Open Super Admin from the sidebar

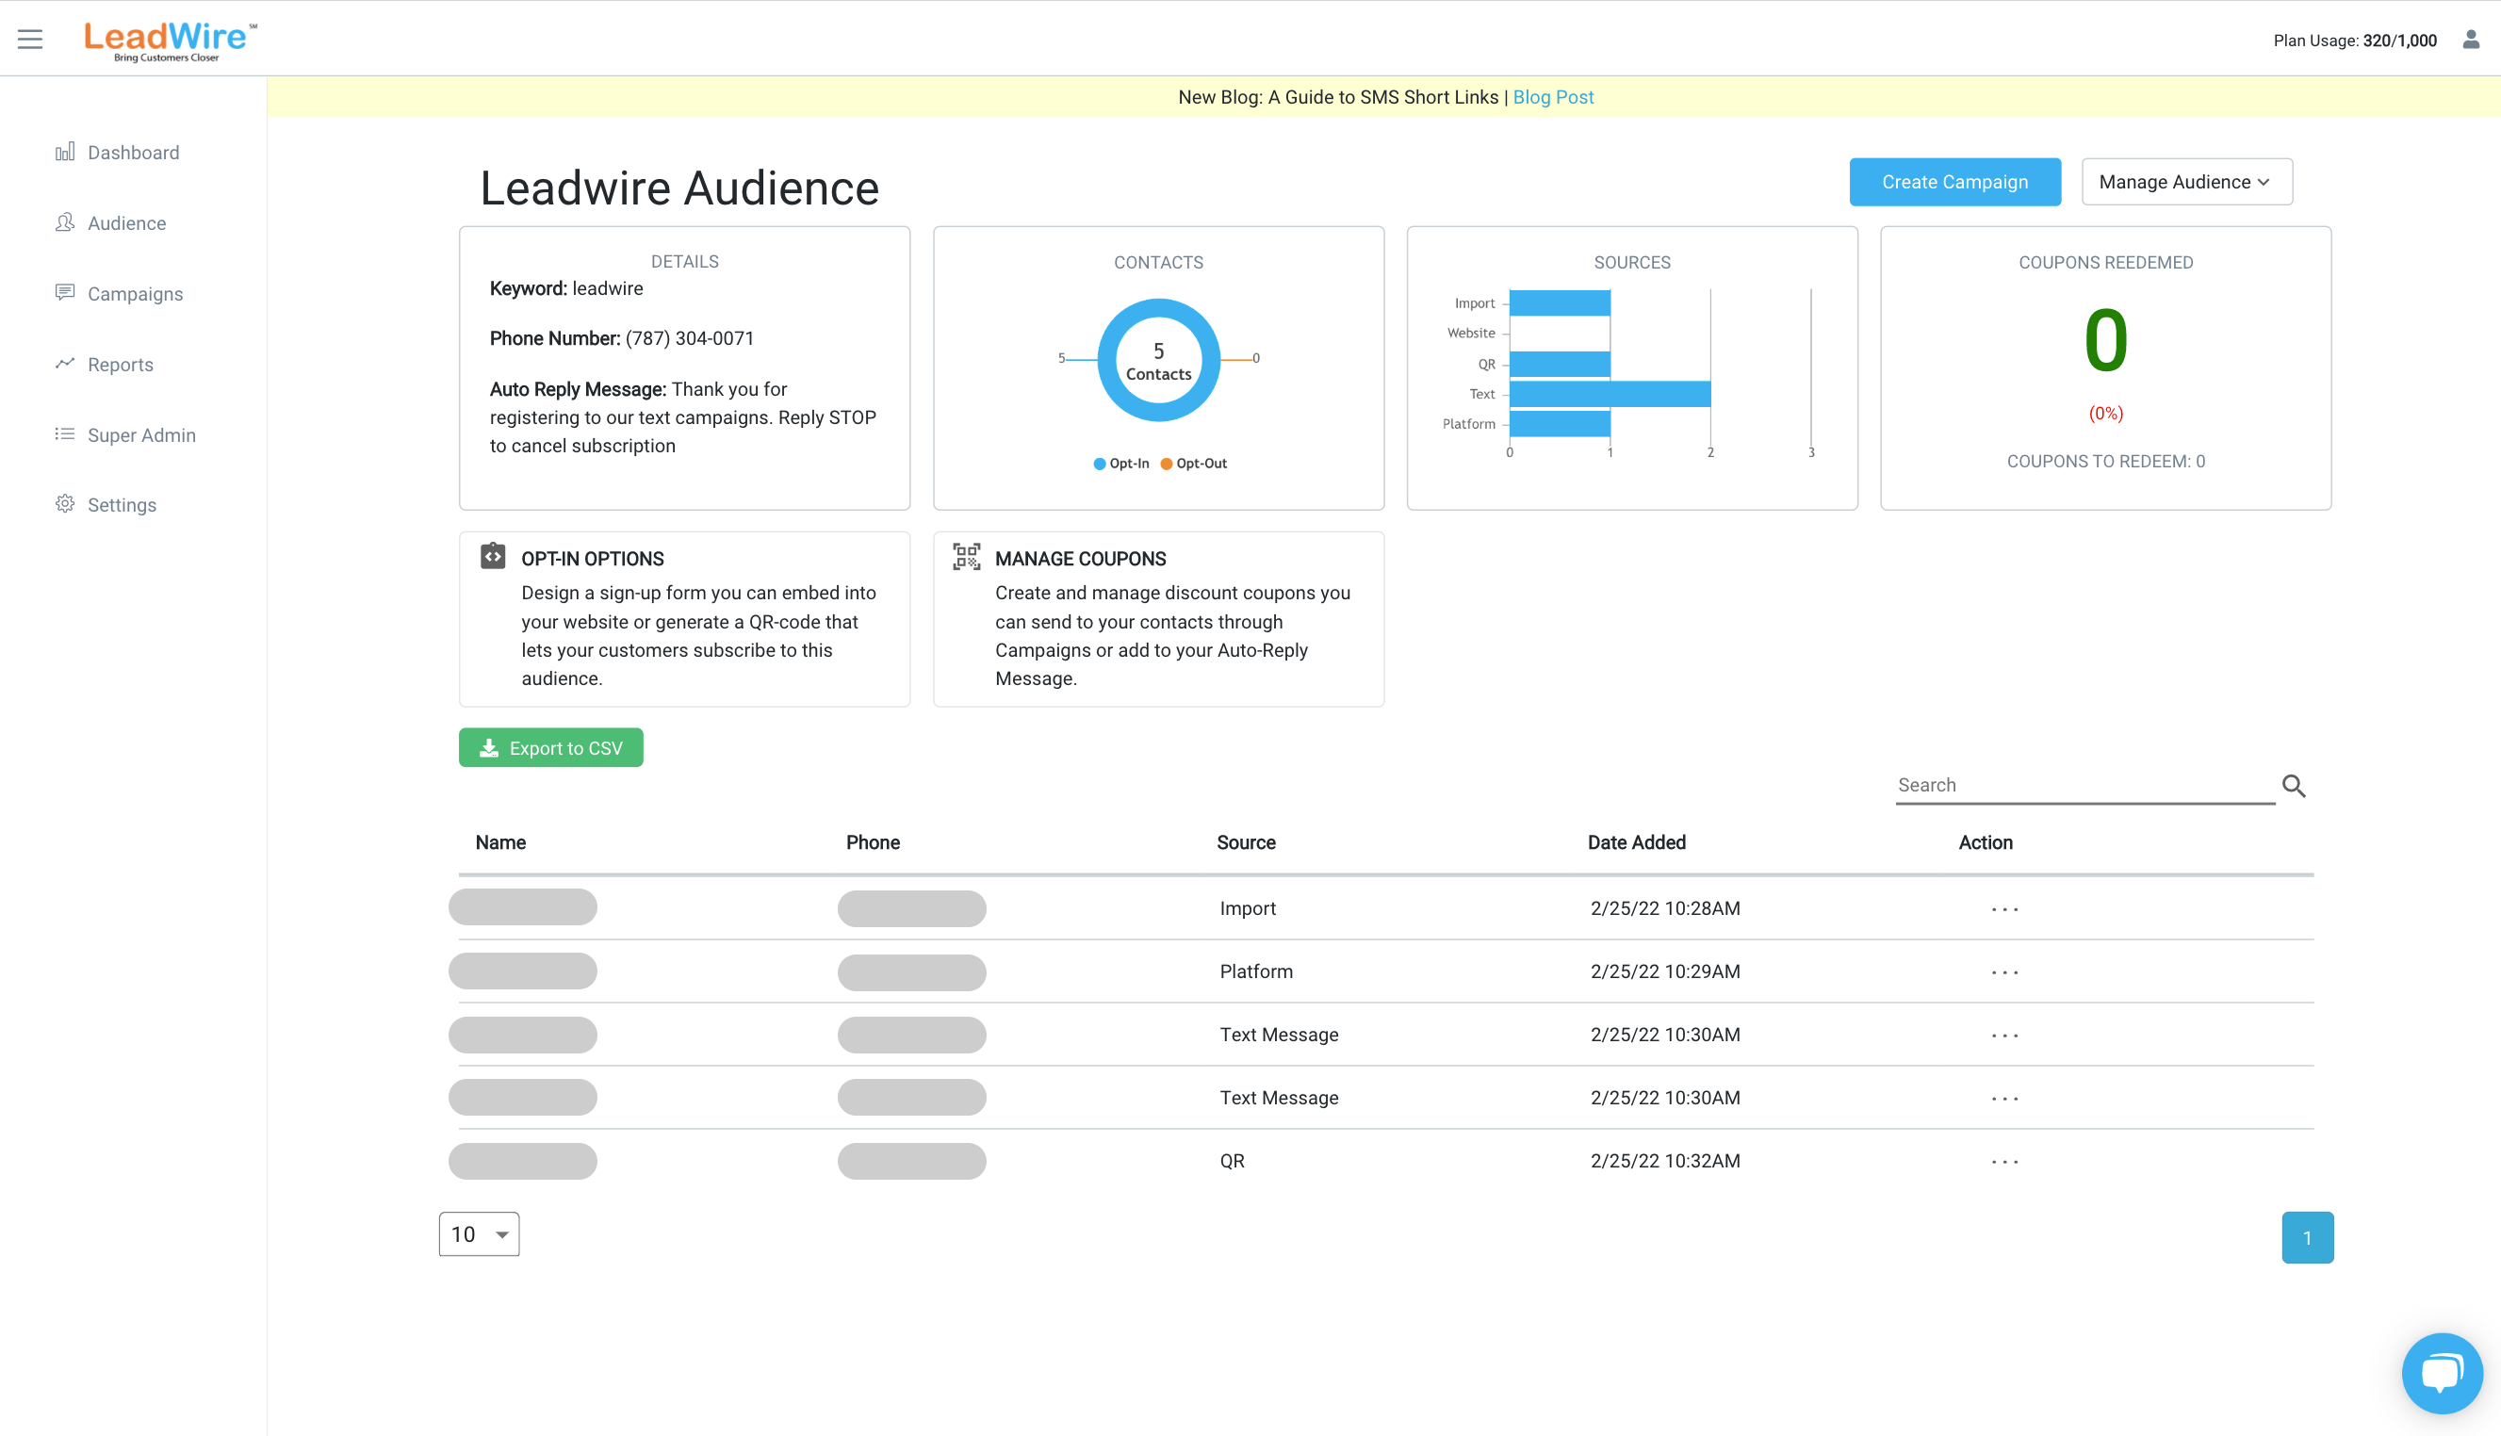tap(142, 435)
